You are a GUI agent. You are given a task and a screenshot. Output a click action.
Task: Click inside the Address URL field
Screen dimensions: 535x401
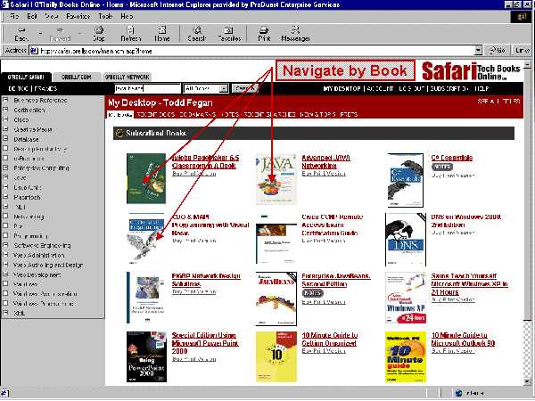[256, 51]
